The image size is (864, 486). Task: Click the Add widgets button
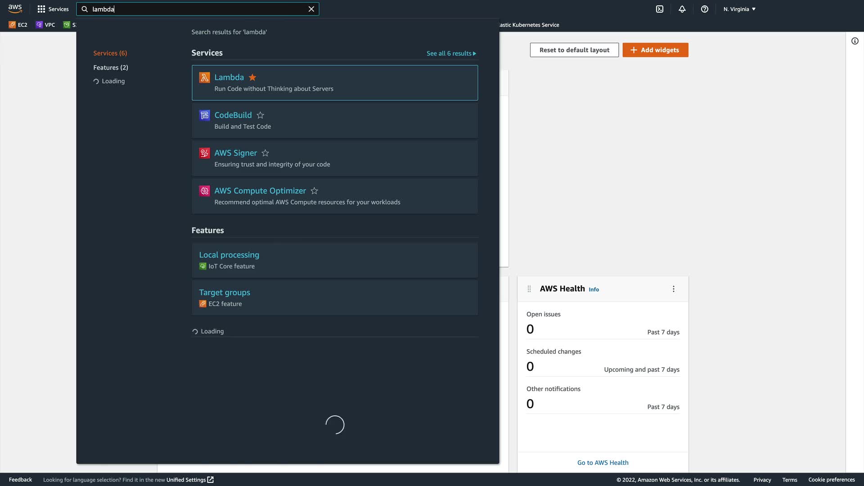[655, 50]
